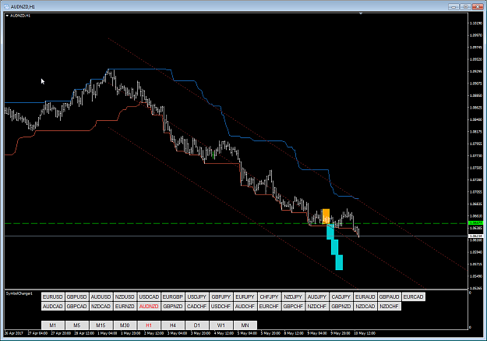
Task: Set timeframe to M5
Action: coord(76,325)
